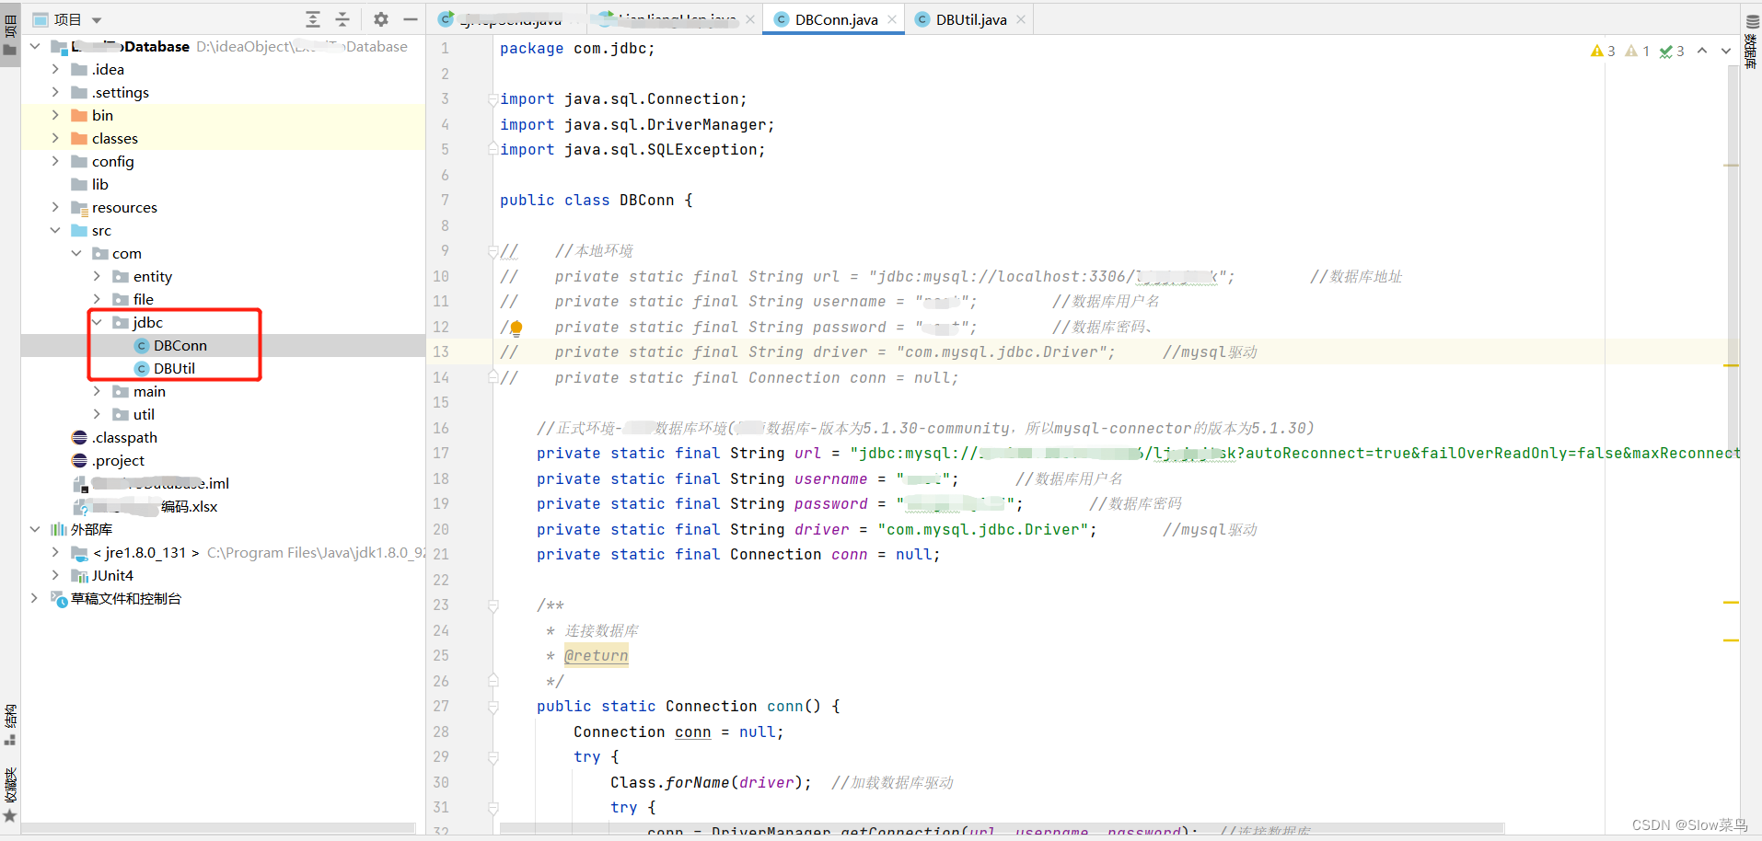Image resolution: width=1762 pixels, height=841 pixels.
Task: Select the lib folder
Action: pos(99,184)
